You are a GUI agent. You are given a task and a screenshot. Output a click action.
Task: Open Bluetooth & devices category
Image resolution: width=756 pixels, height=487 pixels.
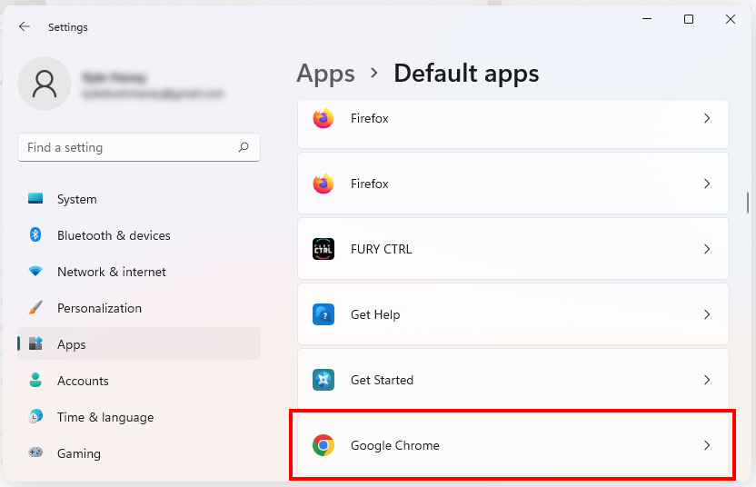[139, 235]
